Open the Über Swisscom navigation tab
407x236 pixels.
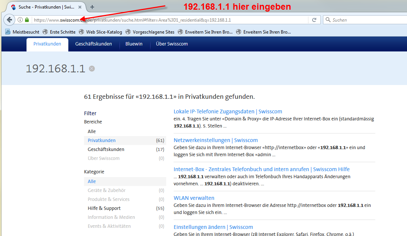point(172,44)
